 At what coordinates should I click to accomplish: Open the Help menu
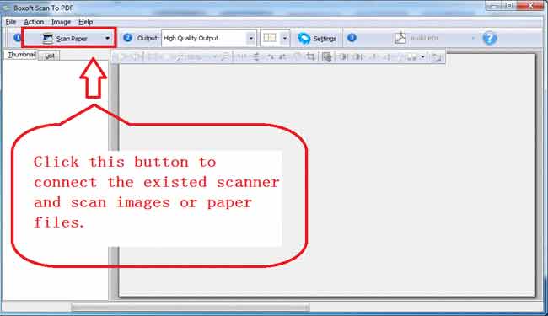point(86,22)
